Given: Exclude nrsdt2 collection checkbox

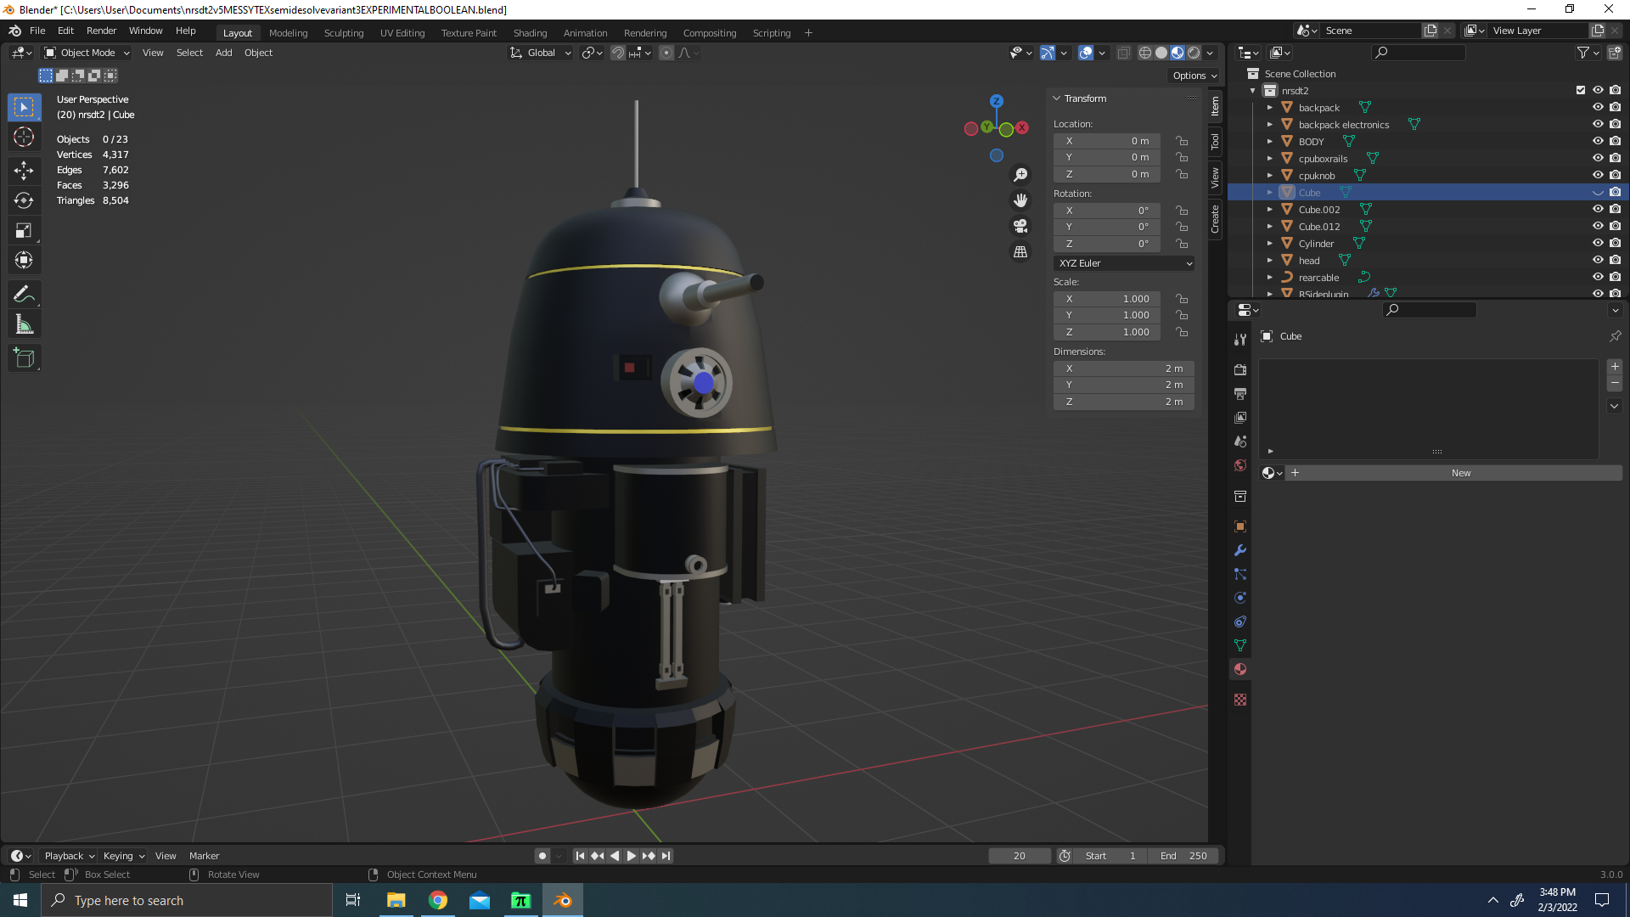Looking at the screenshot, I should pyautogui.click(x=1581, y=90).
